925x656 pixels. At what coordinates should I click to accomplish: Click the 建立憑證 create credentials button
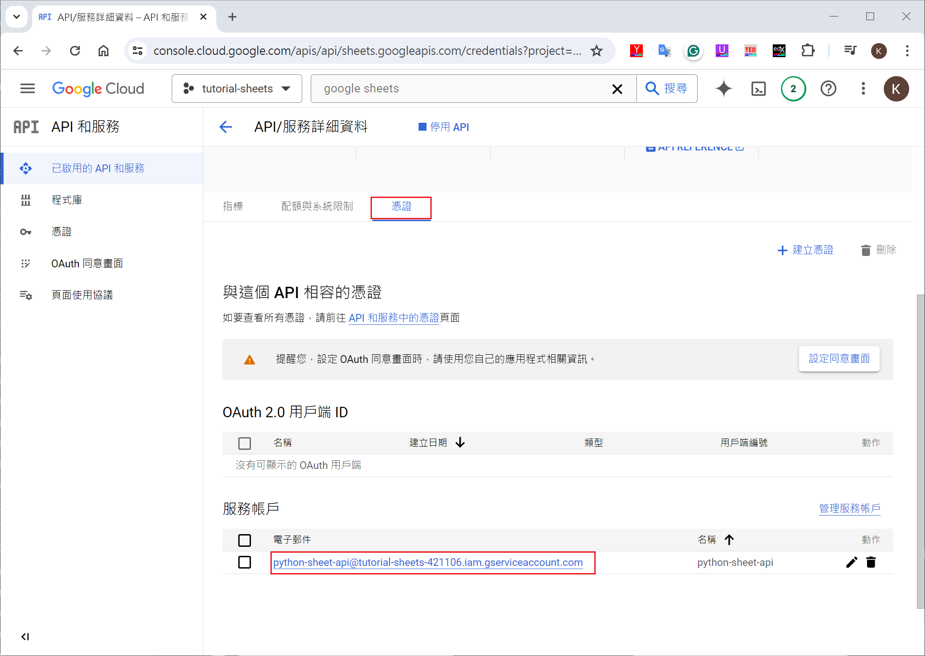[805, 250]
